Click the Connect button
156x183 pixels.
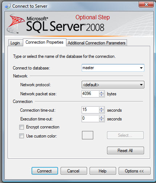tap(45, 171)
